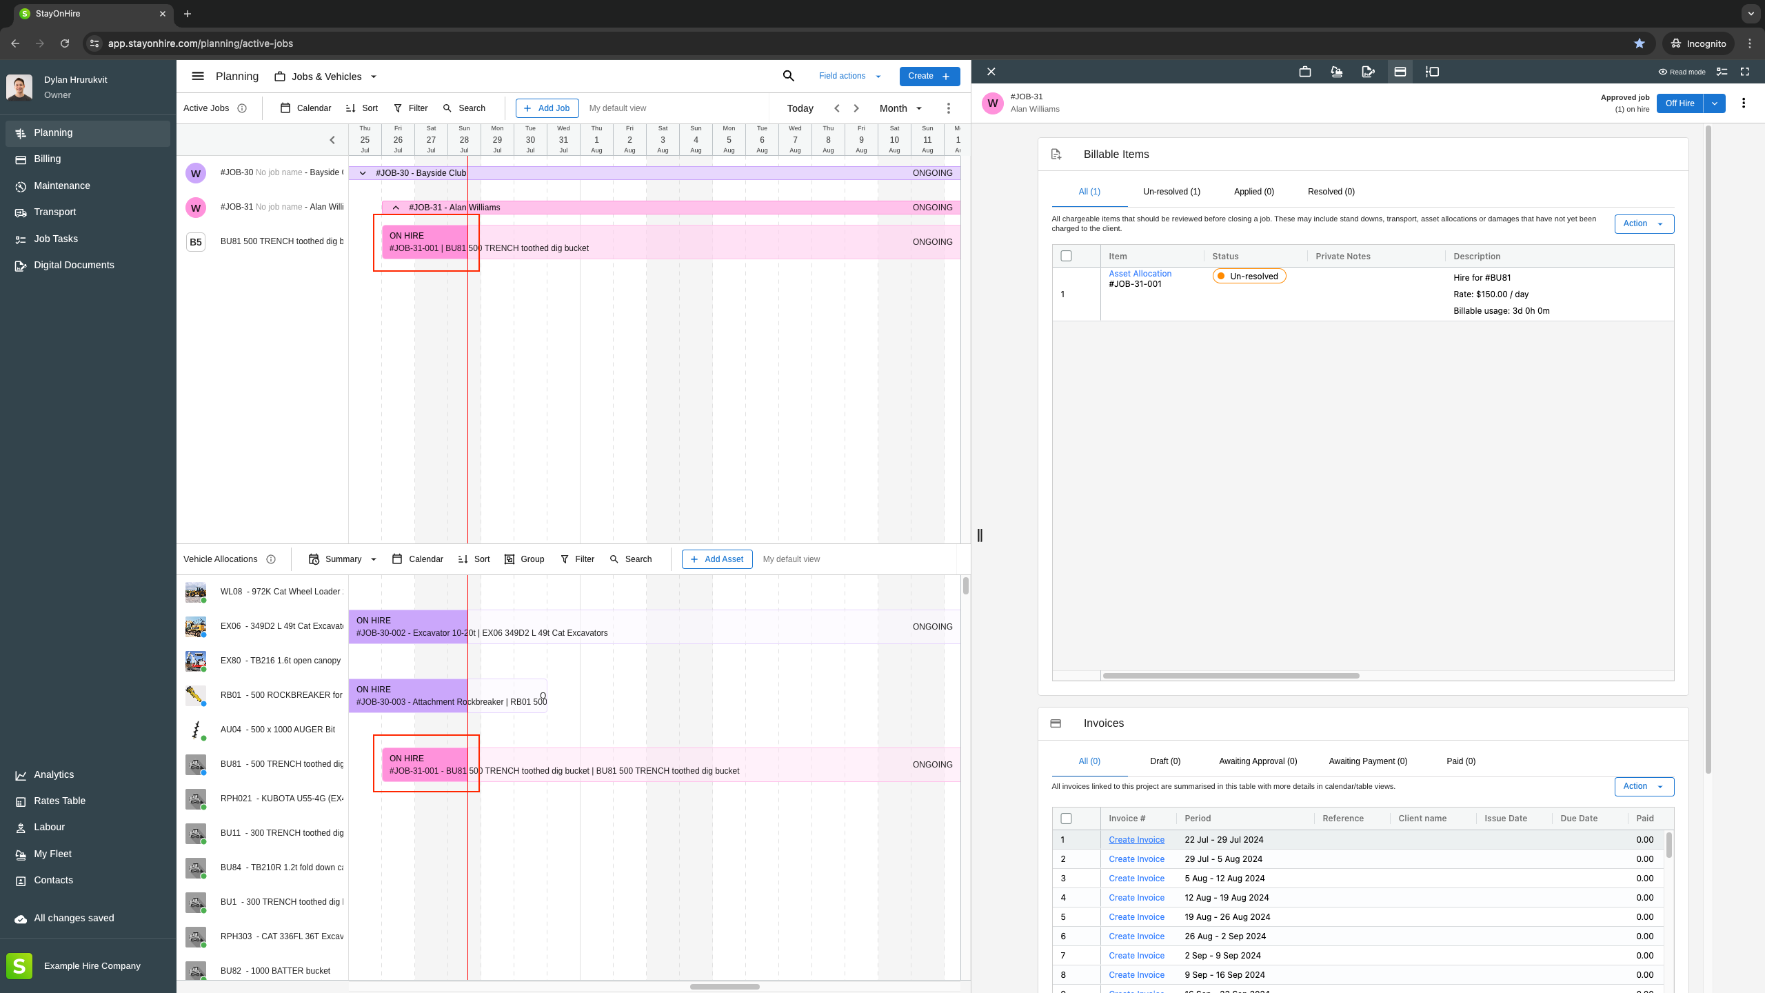Viewport: 1765px width, 993px height.
Task: Select the Awaiting Payment (0) invoices tab
Action: point(1367,761)
